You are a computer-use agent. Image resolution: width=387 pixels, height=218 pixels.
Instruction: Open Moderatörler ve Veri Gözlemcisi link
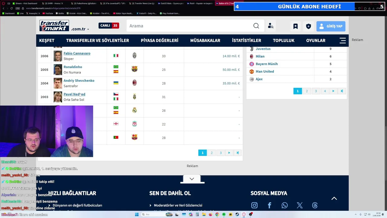pos(178,205)
